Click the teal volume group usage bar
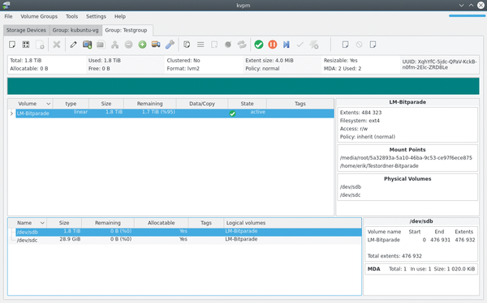 [243, 86]
